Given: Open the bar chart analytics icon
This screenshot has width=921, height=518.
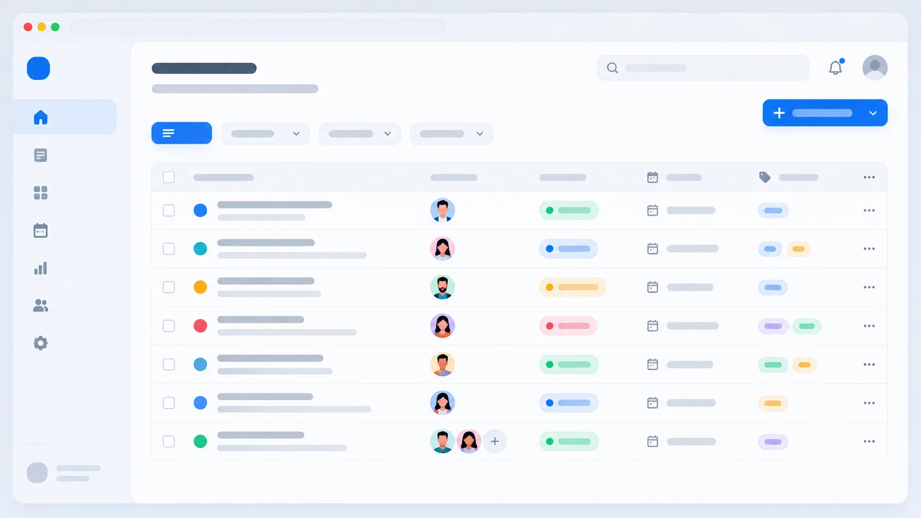Looking at the screenshot, I should pyautogui.click(x=40, y=268).
